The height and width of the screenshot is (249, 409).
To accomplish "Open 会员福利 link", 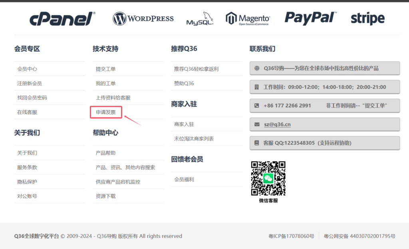I will pos(184,180).
